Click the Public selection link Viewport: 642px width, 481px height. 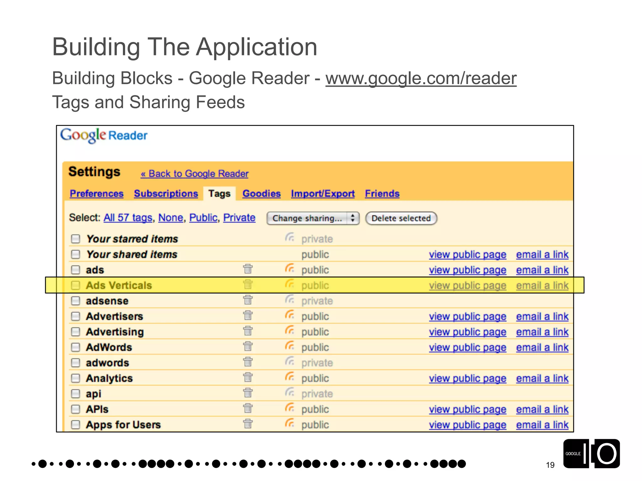pyautogui.click(x=203, y=218)
